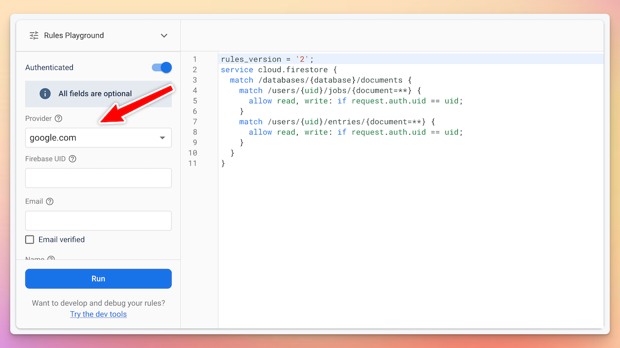Click the Email input field
This screenshot has width=620, height=348.
pyautogui.click(x=98, y=221)
